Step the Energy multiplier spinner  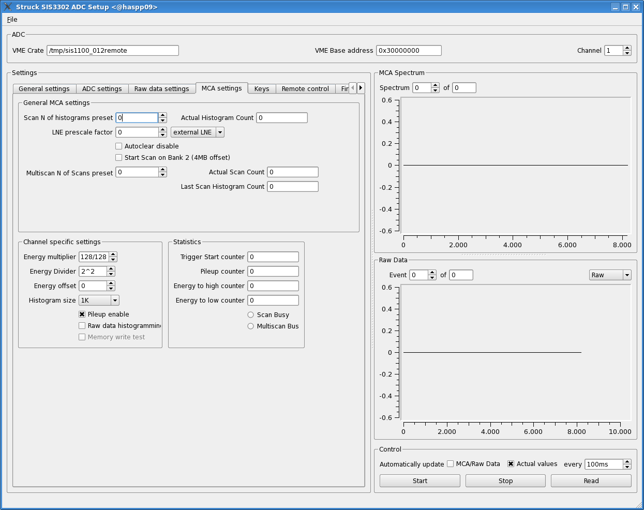coord(113,257)
